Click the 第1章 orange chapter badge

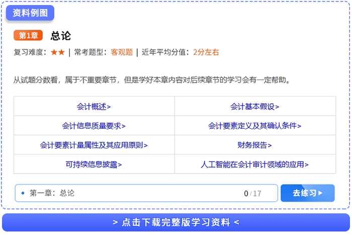coord(28,35)
